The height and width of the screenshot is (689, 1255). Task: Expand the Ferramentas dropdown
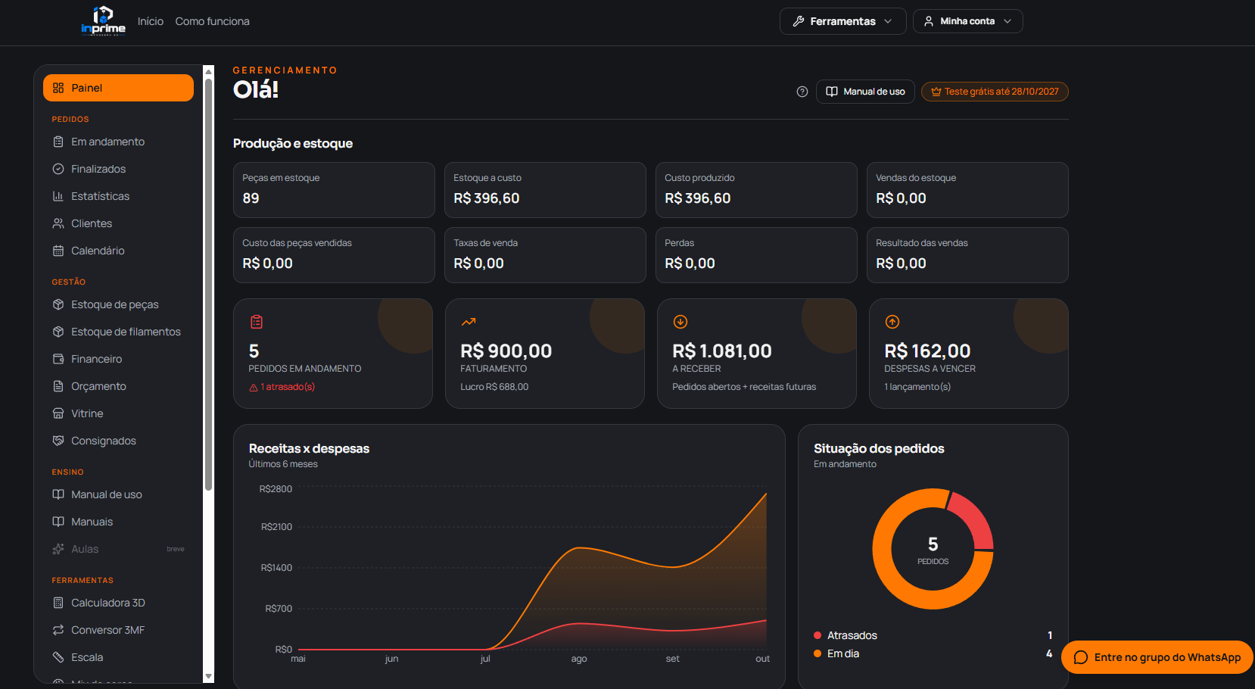842,21
